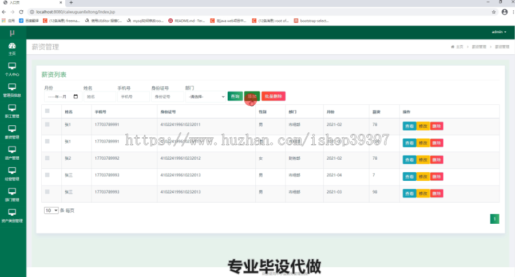Image resolution: width=515 pixels, height=277 pixels.
Task: Focus the 月份 month input field
Action: point(62,97)
